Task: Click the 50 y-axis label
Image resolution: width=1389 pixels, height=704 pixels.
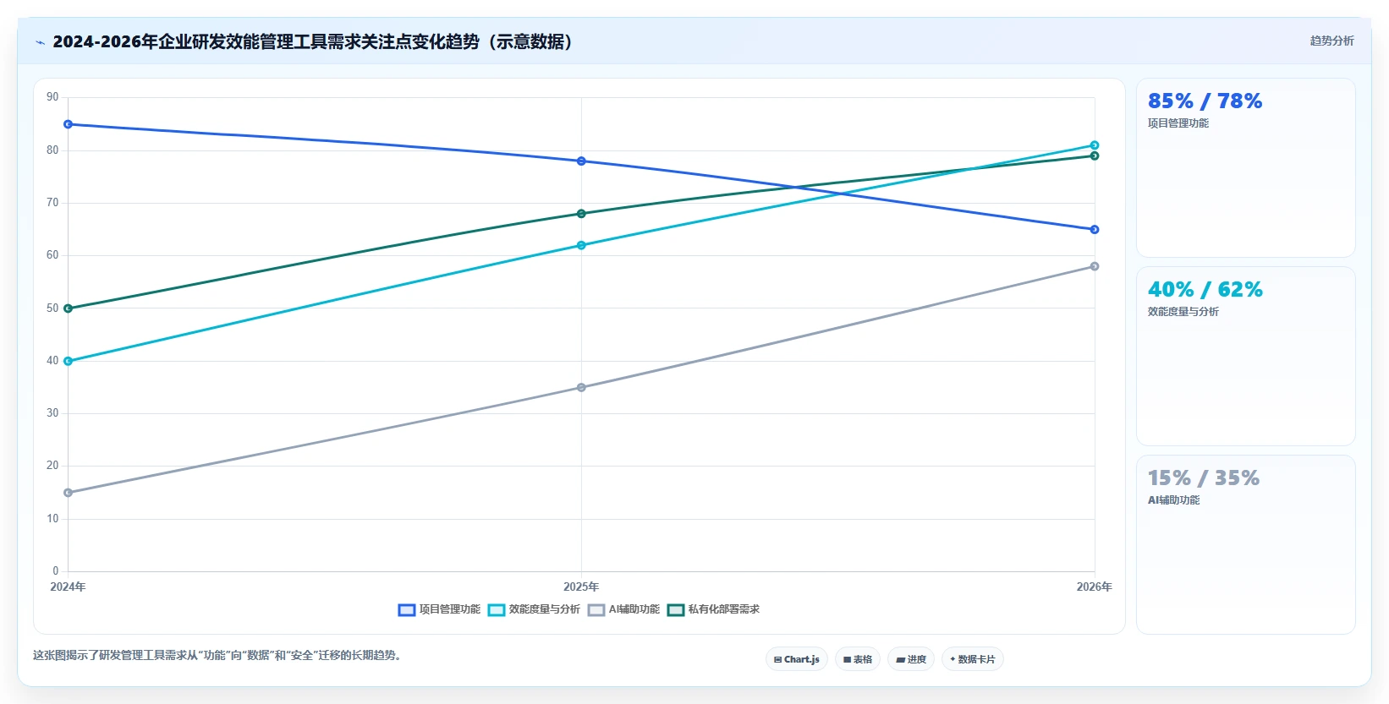Action: tap(52, 308)
